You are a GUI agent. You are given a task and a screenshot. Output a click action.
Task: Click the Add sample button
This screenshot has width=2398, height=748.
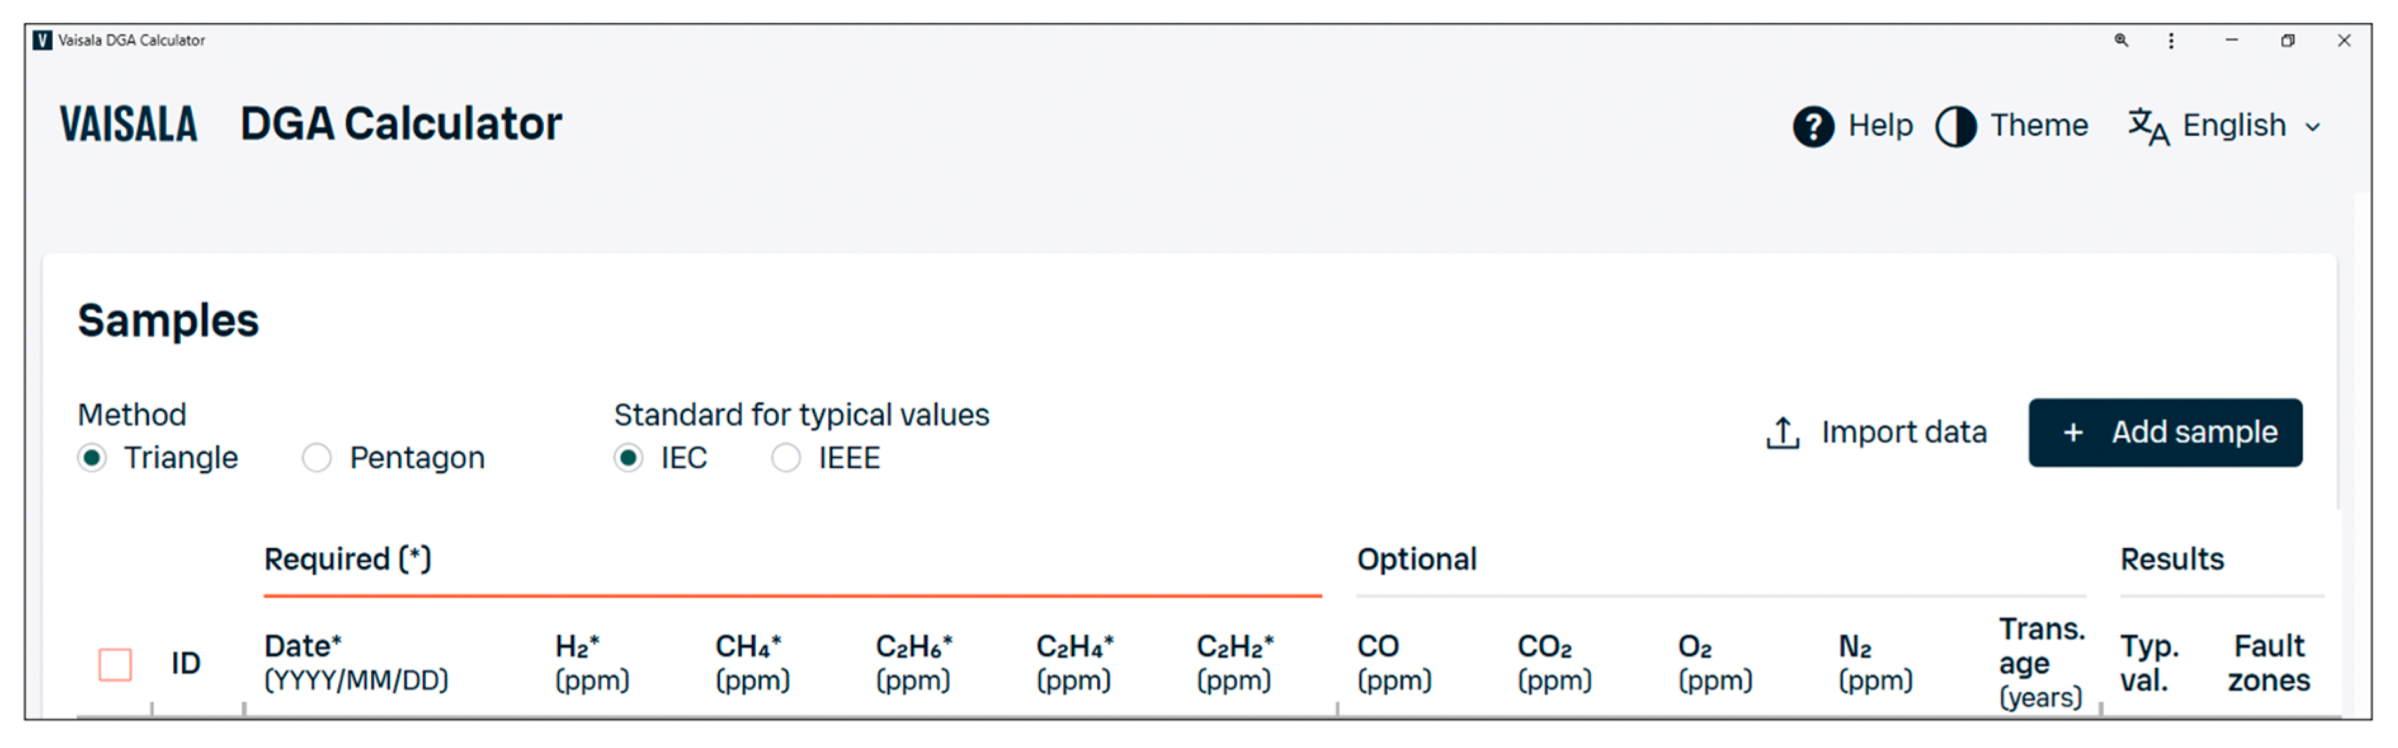(2164, 433)
